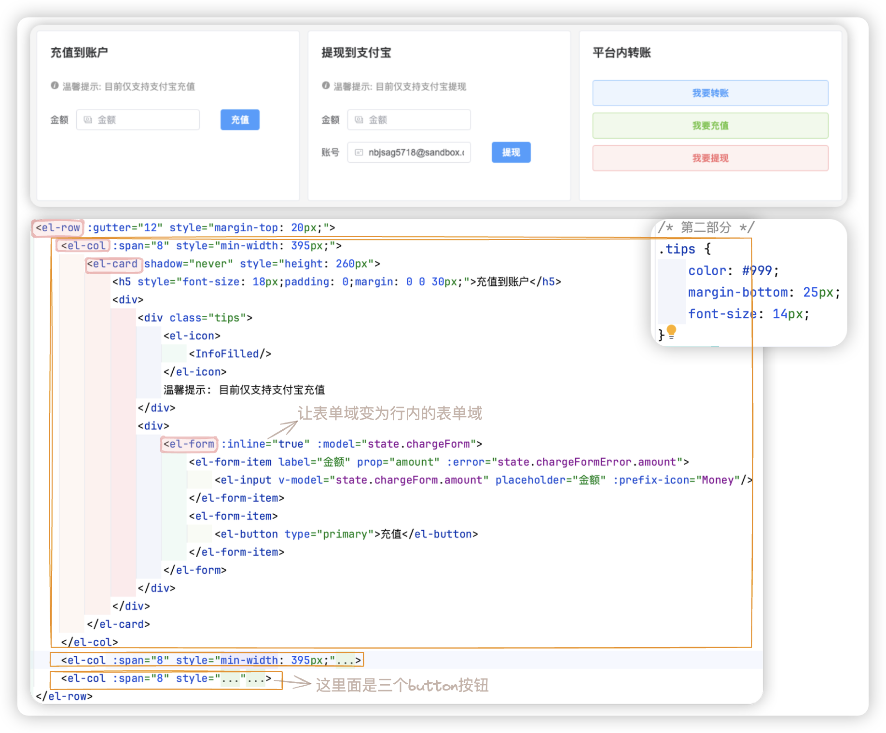
Task: Expand the folded second el-col code block
Action: 348,660
